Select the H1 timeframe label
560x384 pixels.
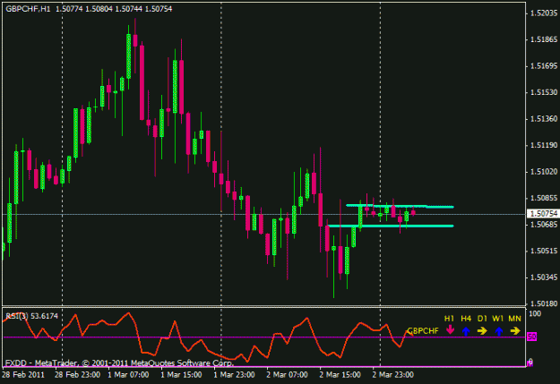click(x=449, y=319)
